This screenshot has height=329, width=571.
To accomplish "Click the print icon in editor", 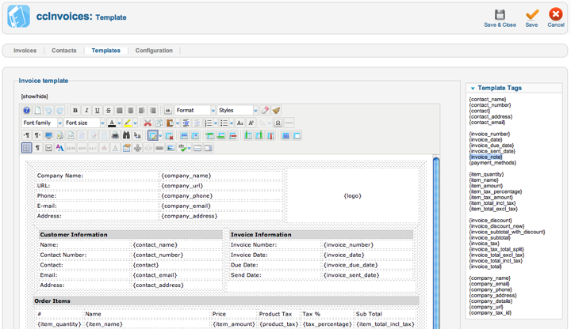I will pyautogui.click(x=115, y=136).
